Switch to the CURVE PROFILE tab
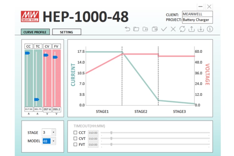234x156 pixels. [x=35, y=32]
